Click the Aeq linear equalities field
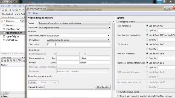Viewport: 175px width, 98px height. pyautogui.click(x=68, y=58)
